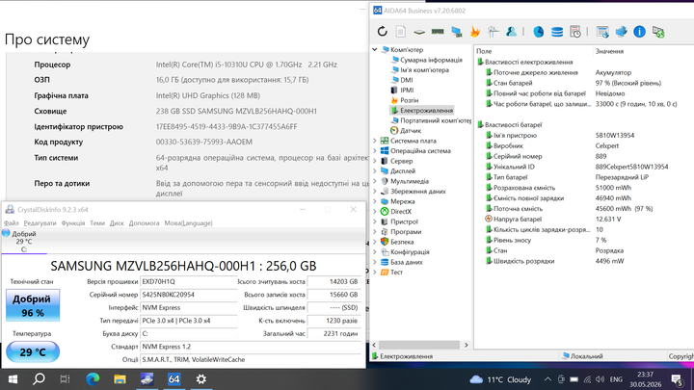Launch Microsoft Edge from taskbar
The image size is (694, 390).
click(x=93, y=379)
